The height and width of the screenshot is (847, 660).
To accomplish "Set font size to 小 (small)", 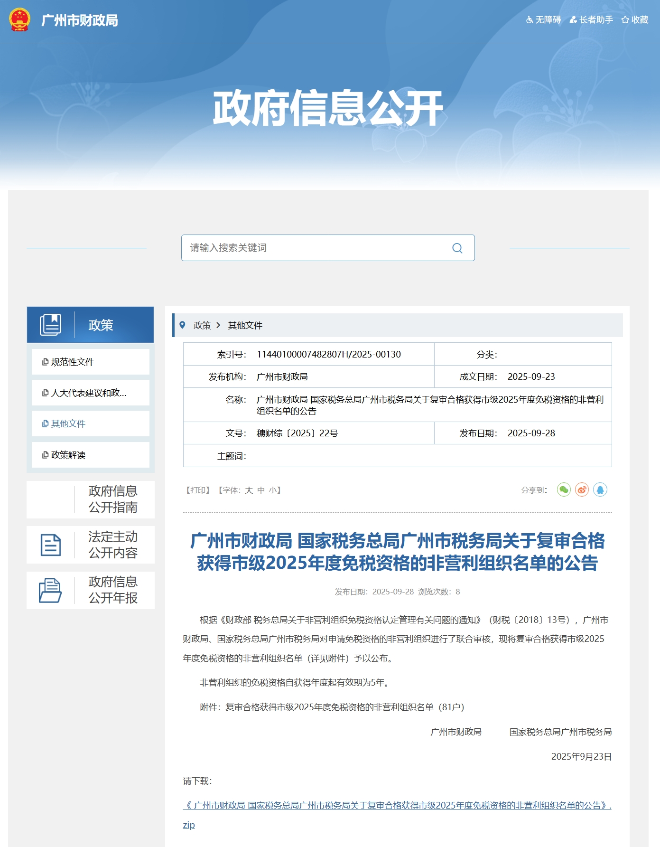I will coord(273,490).
